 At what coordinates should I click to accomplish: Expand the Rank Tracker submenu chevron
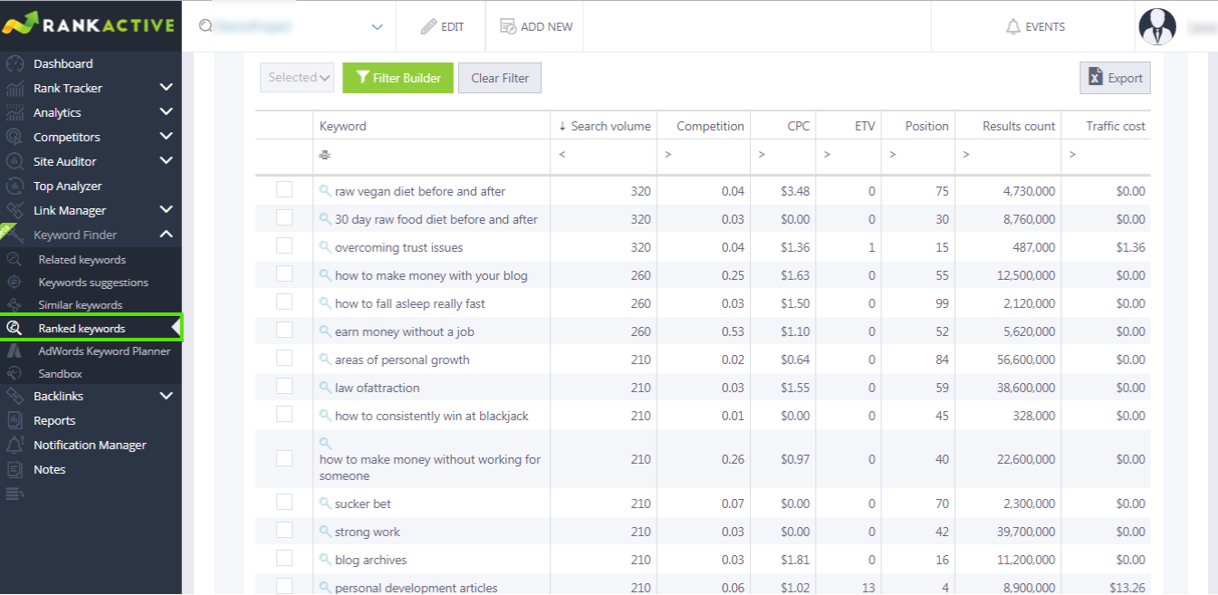[x=166, y=88]
